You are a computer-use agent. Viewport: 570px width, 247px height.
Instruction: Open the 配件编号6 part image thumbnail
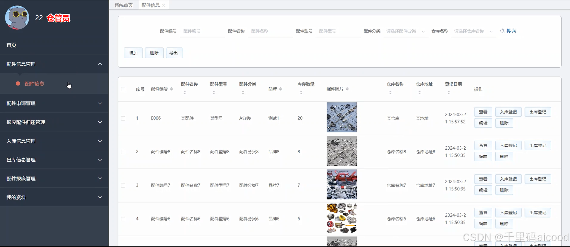(342, 218)
